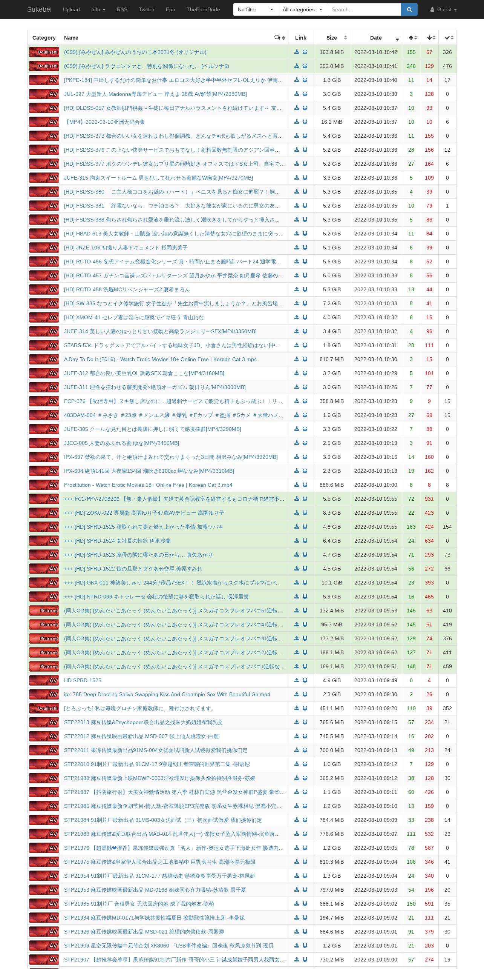Open the RSS feed link

pos(122,9)
